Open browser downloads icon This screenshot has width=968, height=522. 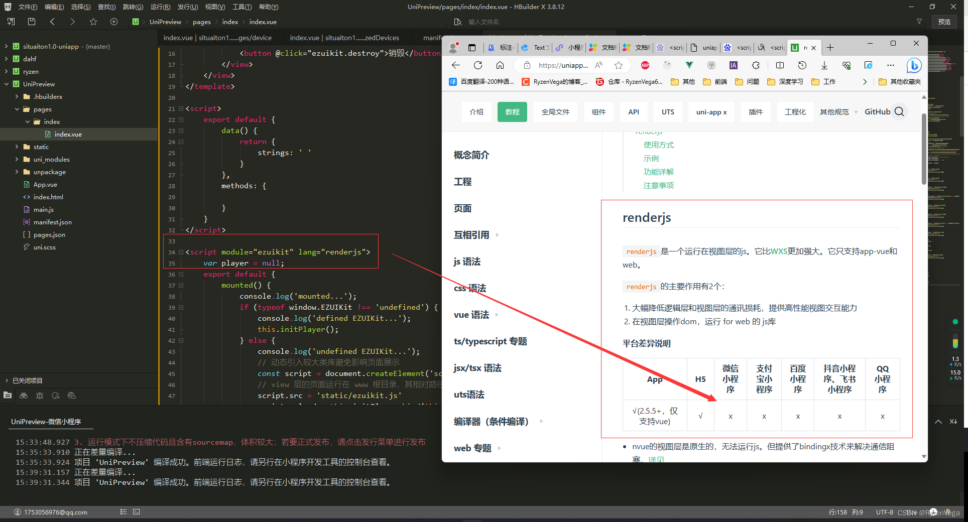click(x=824, y=65)
